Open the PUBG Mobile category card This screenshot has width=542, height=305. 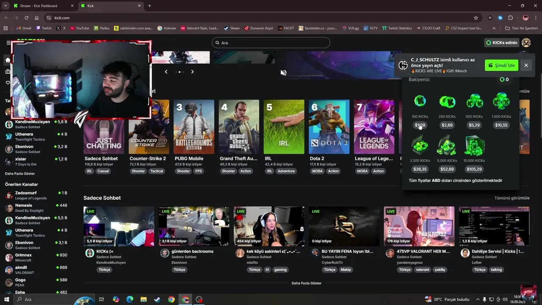(194, 127)
